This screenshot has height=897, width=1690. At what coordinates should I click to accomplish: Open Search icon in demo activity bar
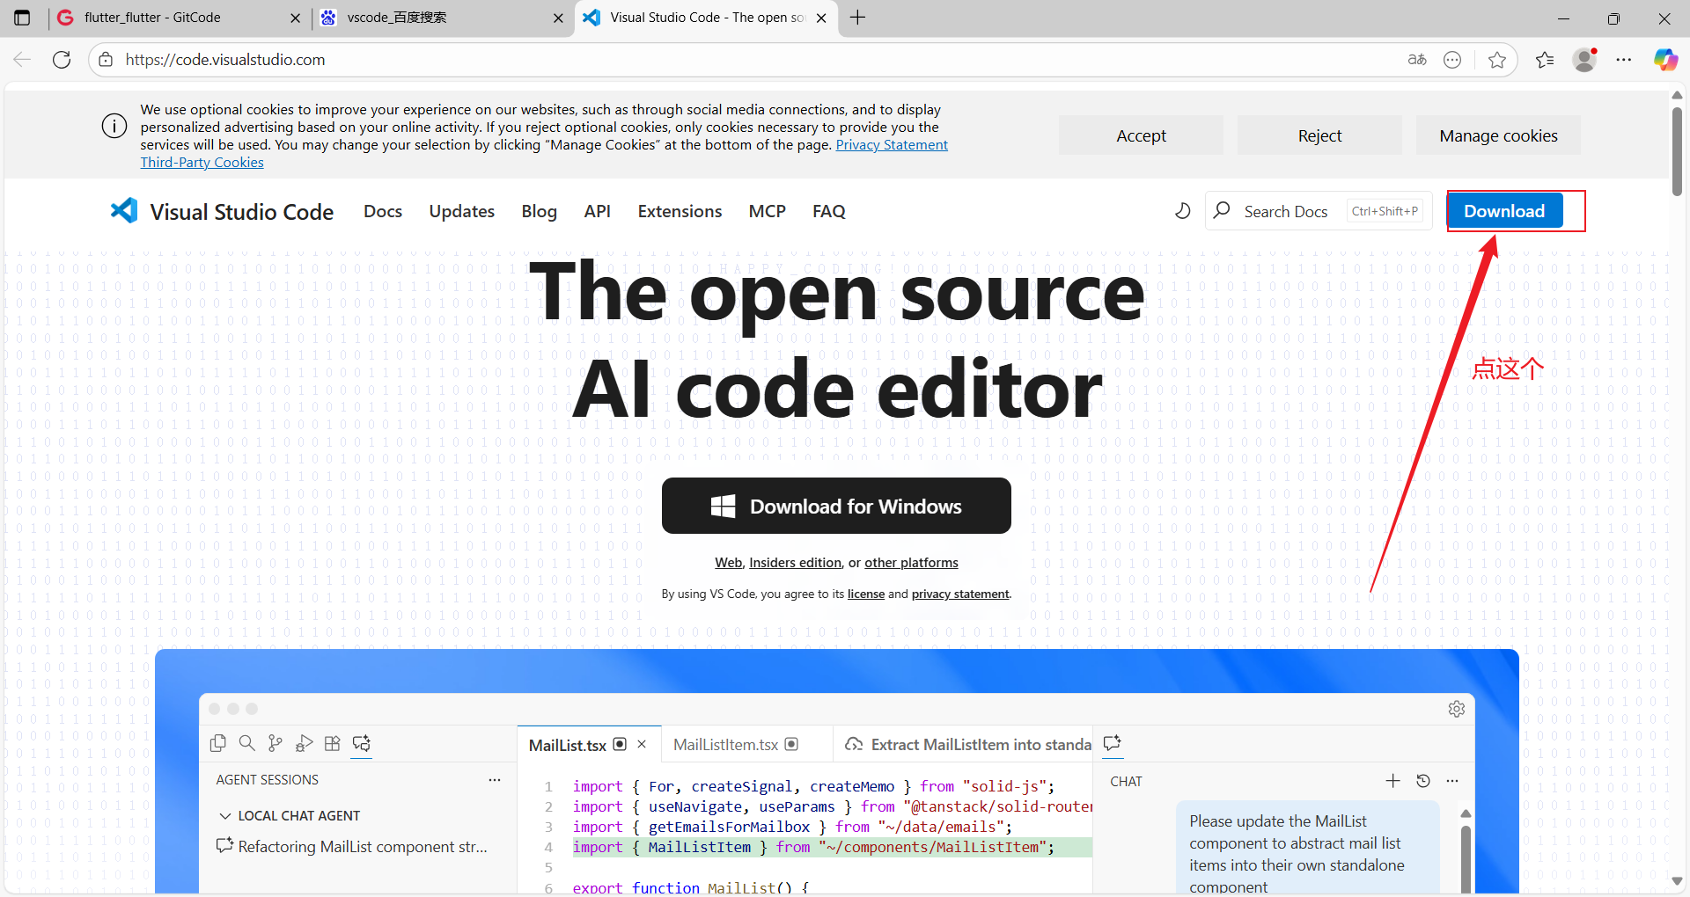tap(247, 744)
